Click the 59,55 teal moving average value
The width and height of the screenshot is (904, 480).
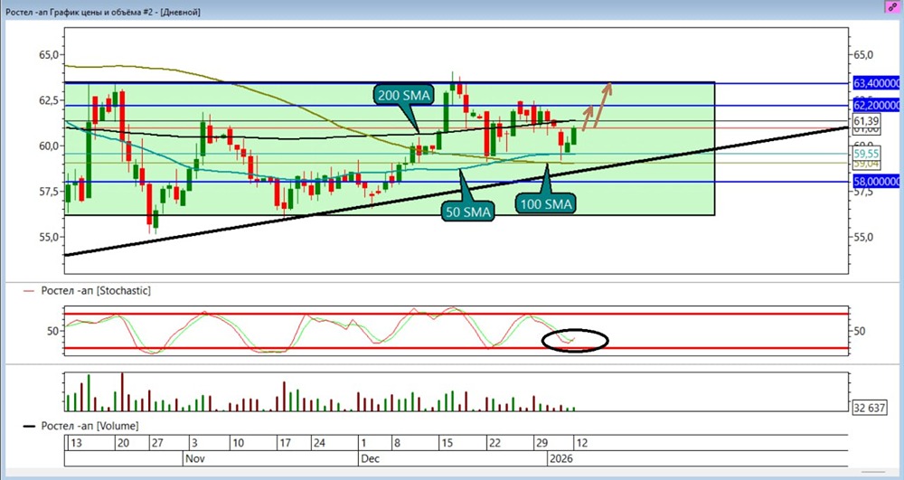coord(866,154)
